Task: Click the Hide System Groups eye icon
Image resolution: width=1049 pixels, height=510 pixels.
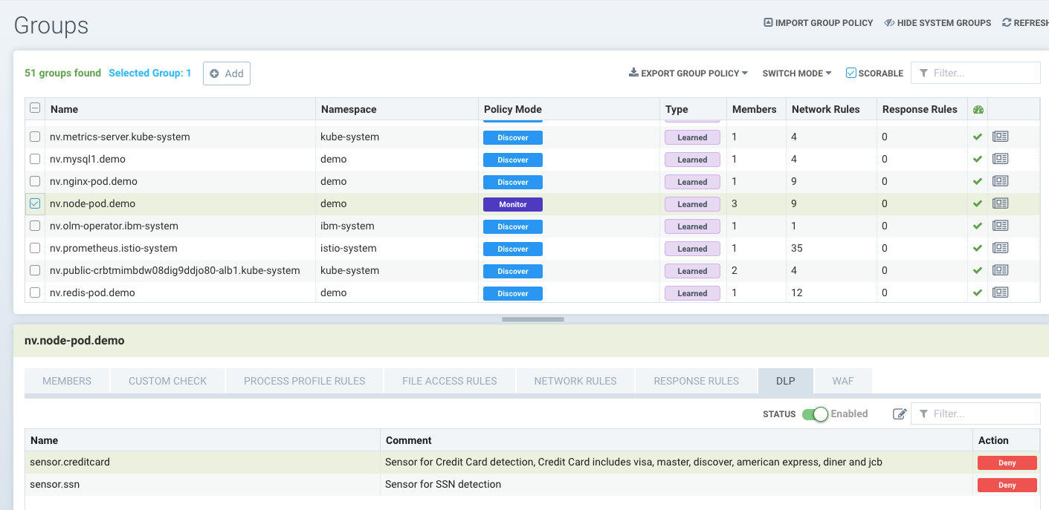Action: point(889,23)
